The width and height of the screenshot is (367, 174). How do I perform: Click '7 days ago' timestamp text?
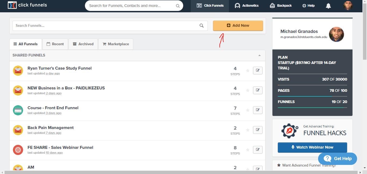[x=54, y=133]
